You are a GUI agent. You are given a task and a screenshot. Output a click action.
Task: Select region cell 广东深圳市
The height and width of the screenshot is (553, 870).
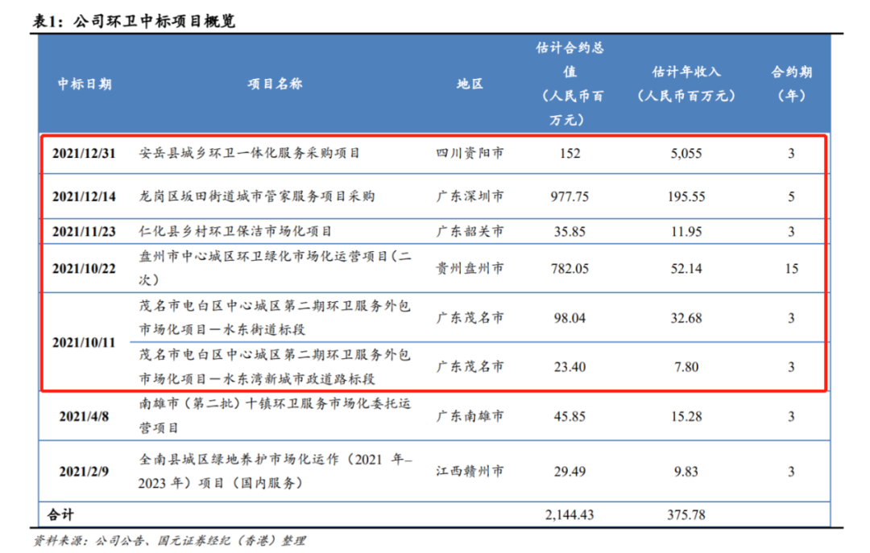point(470,196)
